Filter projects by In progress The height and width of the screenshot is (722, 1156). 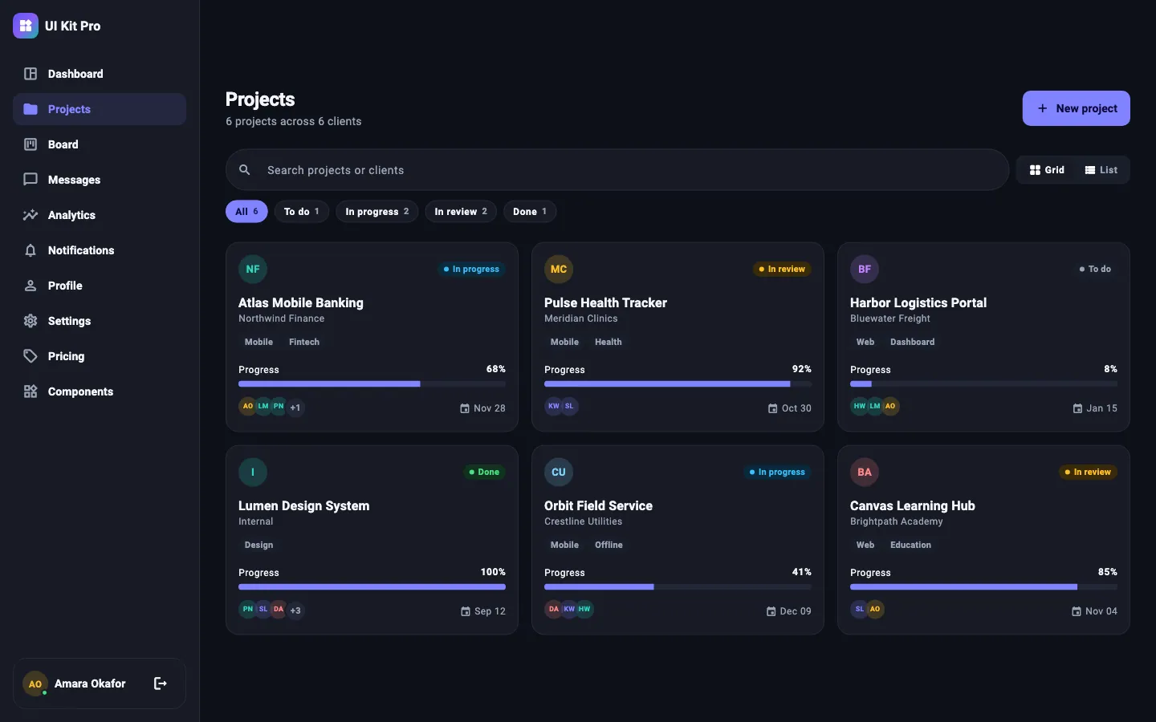point(377,212)
